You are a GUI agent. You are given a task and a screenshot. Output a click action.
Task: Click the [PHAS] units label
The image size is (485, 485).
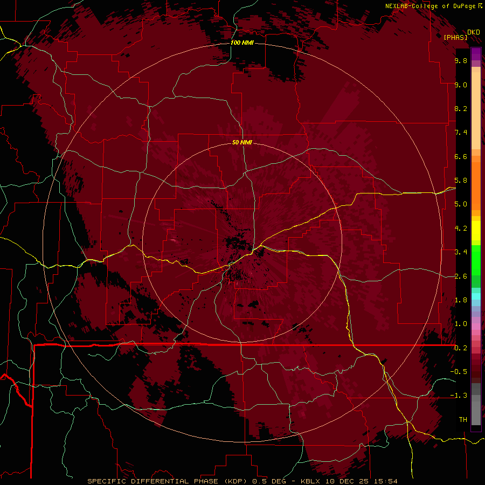[x=455, y=38]
